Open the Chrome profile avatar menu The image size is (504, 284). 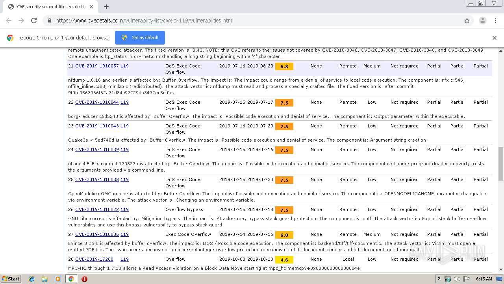[x=482, y=21]
